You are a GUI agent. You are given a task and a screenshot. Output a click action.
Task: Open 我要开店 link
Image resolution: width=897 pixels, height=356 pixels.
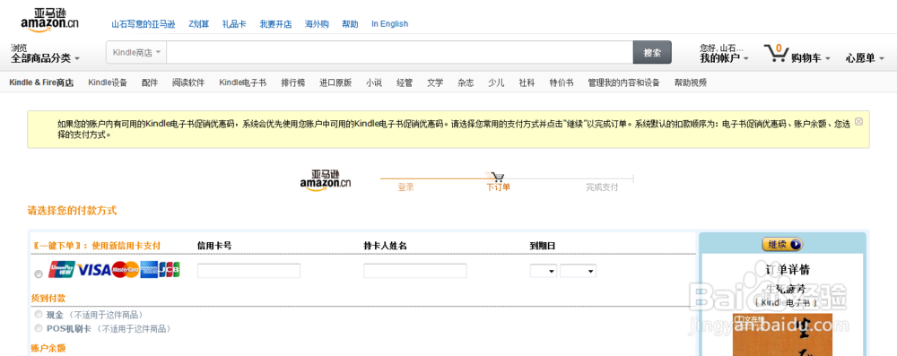(x=275, y=24)
